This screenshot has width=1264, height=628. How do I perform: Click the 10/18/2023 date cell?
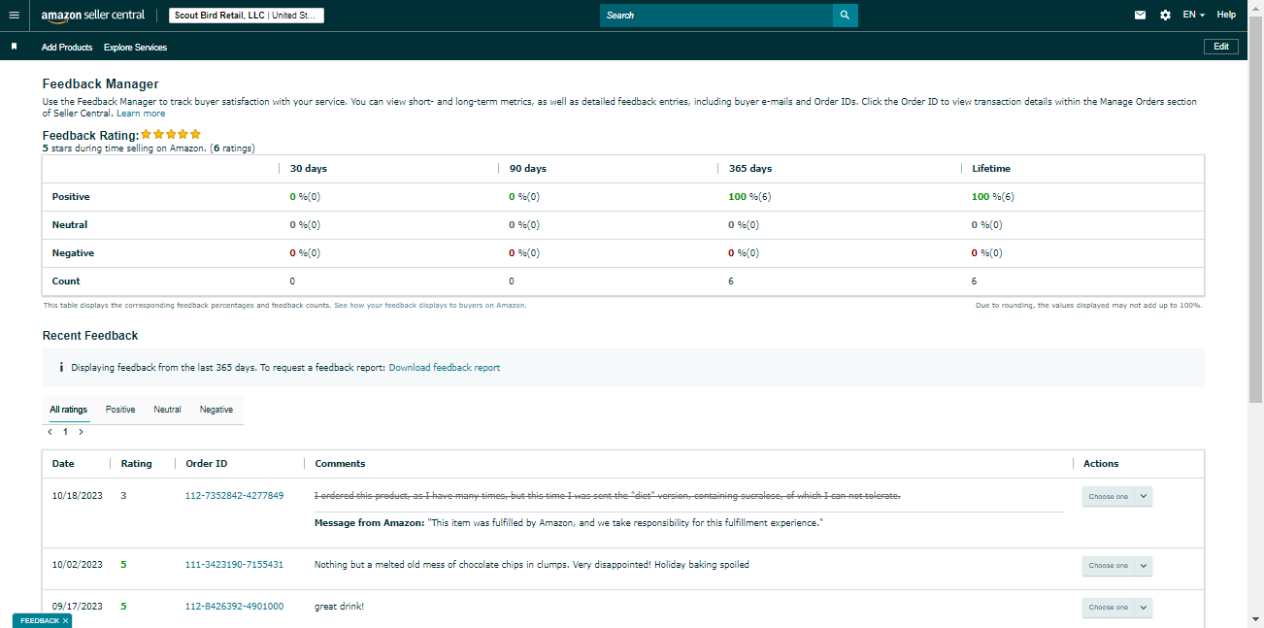tap(77, 496)
